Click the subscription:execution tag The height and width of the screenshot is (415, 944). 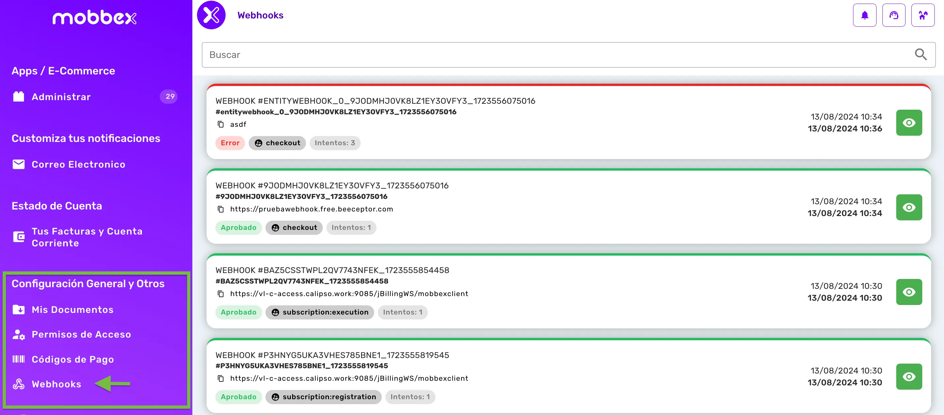click(x=319, y=312)
